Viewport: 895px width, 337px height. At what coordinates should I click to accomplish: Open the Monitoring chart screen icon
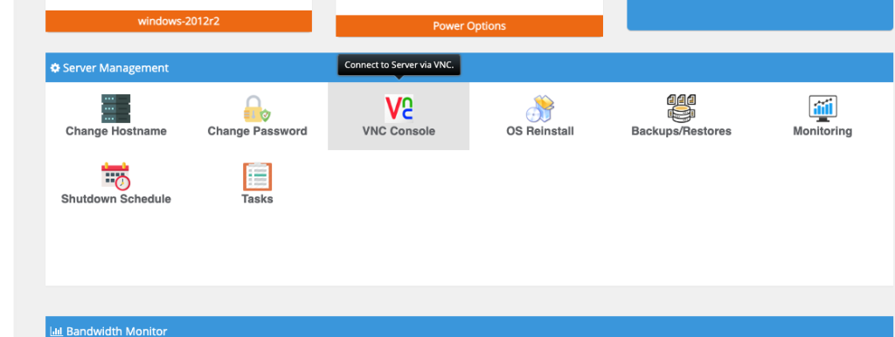(x=822, y=108)
